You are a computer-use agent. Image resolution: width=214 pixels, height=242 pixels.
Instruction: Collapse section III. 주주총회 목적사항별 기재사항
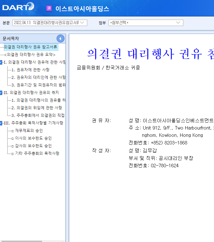[x=1, y=123]
